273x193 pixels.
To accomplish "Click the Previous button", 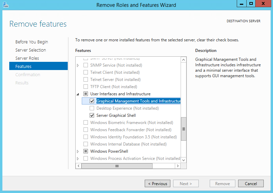I will click(158, 184).
